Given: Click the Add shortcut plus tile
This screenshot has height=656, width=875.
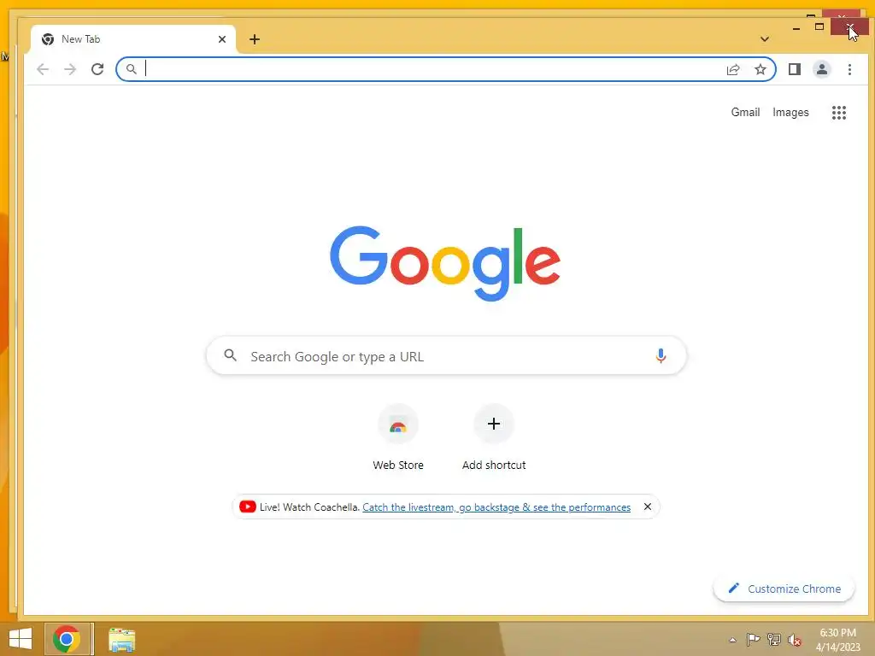Looking at the screenshot, I should (x=494, y=438).
